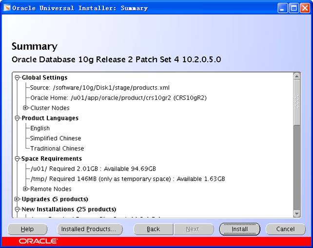Image resolution: width=313 pixels, height=248 pixels.
Task: Close the Oracle Universal Installer window
Action: coord(305,8)
